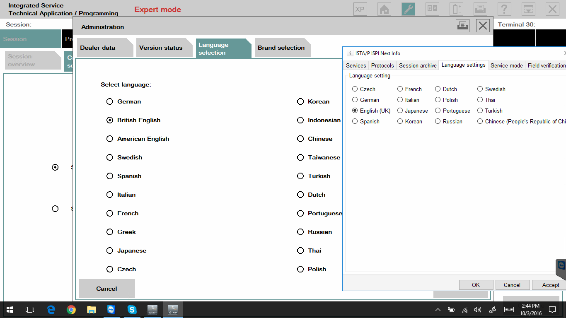This screenshot has width=566, height=318.
Task: Open the Wi-Fi network tray icon
Action: coord(465,310)
